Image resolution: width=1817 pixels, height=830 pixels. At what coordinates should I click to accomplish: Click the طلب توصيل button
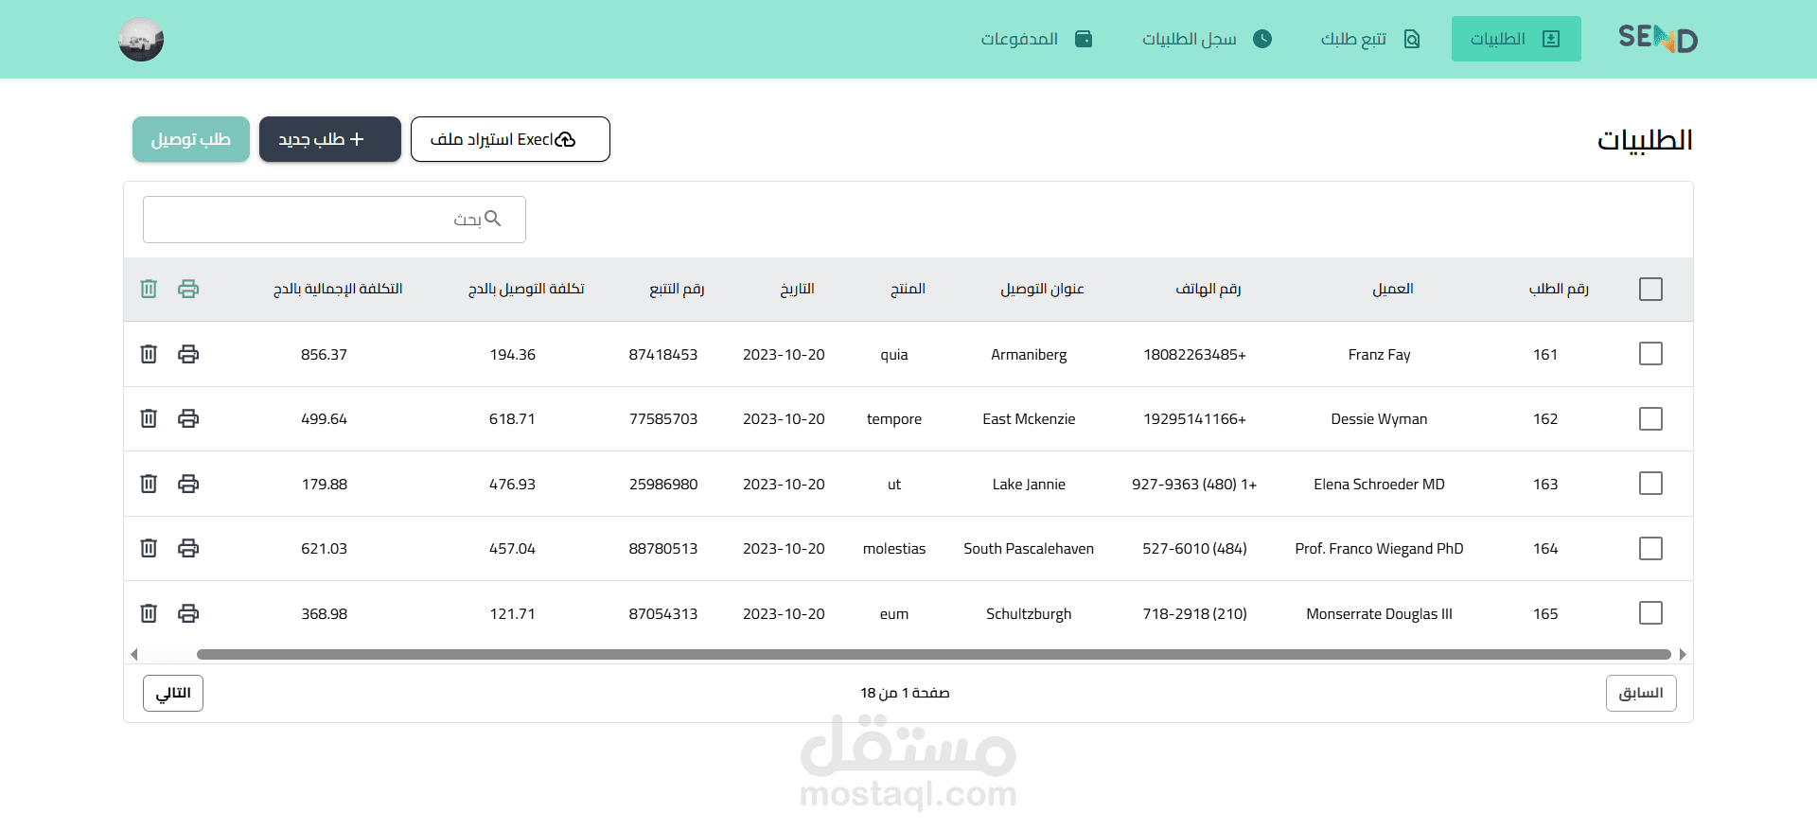tap(191, 139)
